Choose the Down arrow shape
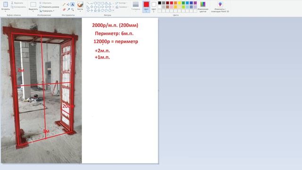This screenshot has width=302, height=170. click(x=88, y=10)
